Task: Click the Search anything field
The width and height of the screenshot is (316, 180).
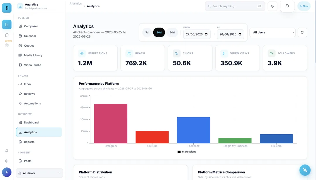Action: 235,6
